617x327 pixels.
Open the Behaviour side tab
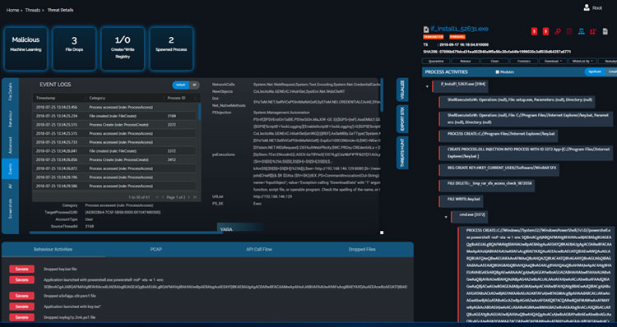10,118
